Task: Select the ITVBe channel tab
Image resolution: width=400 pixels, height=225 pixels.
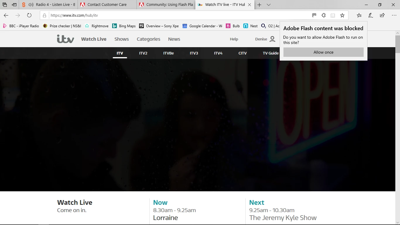Action: coord(169,53)
